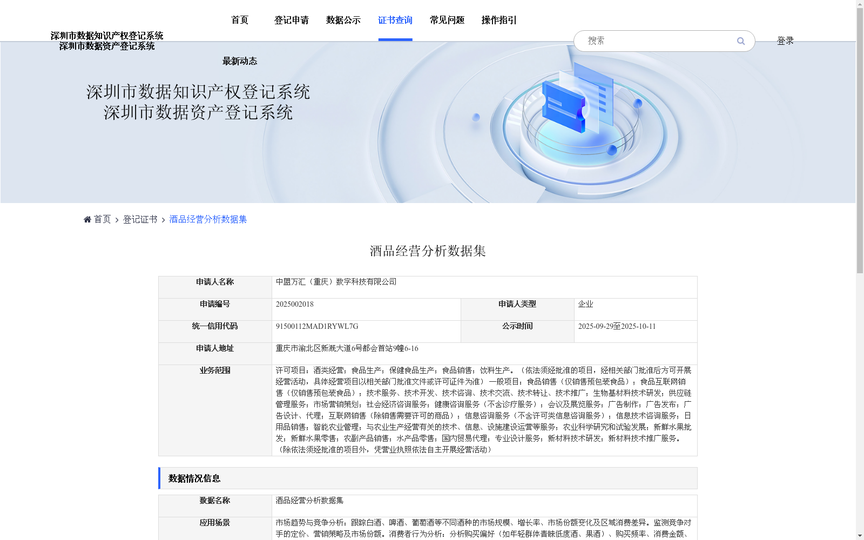
Task: Open the 最新动态 navigation item
Action: tap(240, 61)
